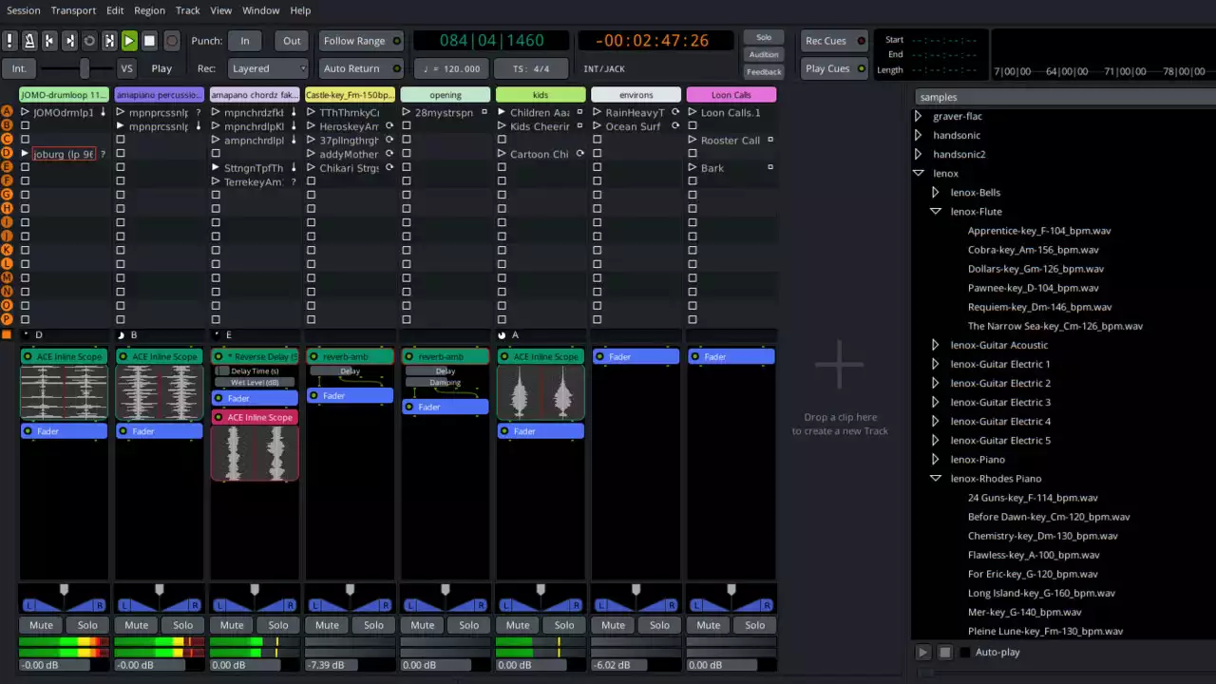The width and height of the screenshot is (1216, 684).
Task: Click the auditioner play icon
Action: 922,652
